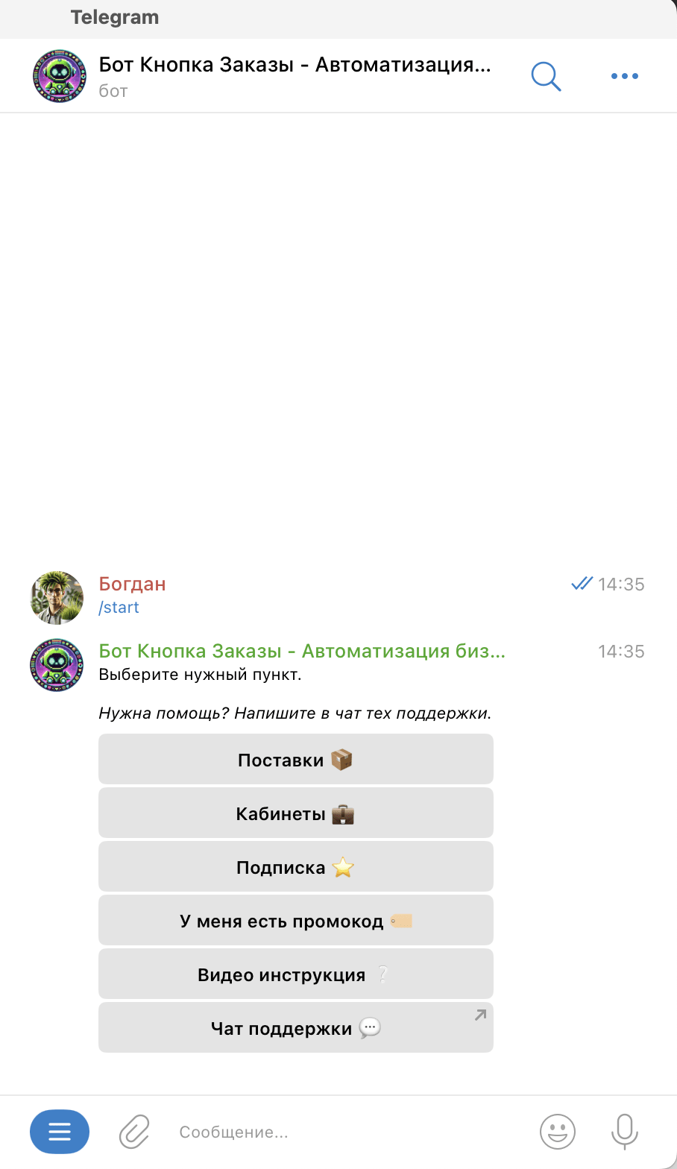Image resolution: width=677 pixels, height=1169 pixels.
Task: Open the bot avatar in the header
Action: coord(60,76)
